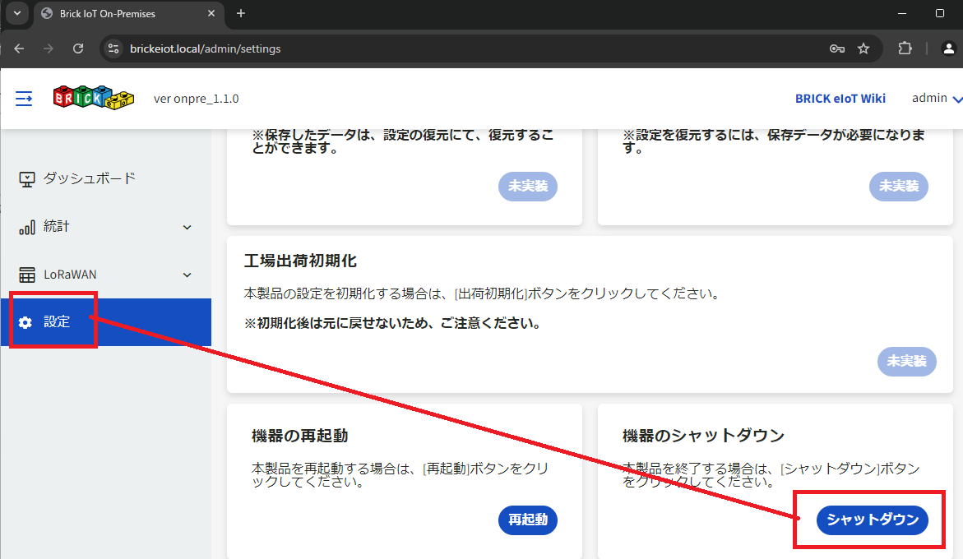
Task: Close the Brick IoT On-Premises tab
Action: pos(211,14)
